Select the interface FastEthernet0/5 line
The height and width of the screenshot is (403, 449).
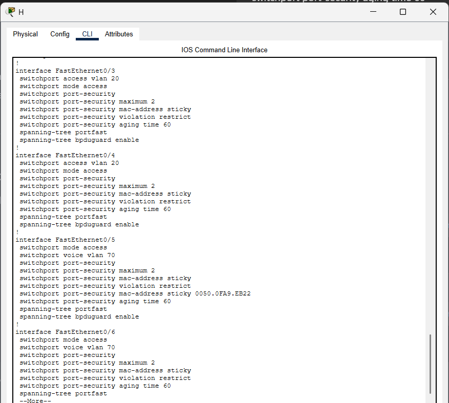point(66,239)
